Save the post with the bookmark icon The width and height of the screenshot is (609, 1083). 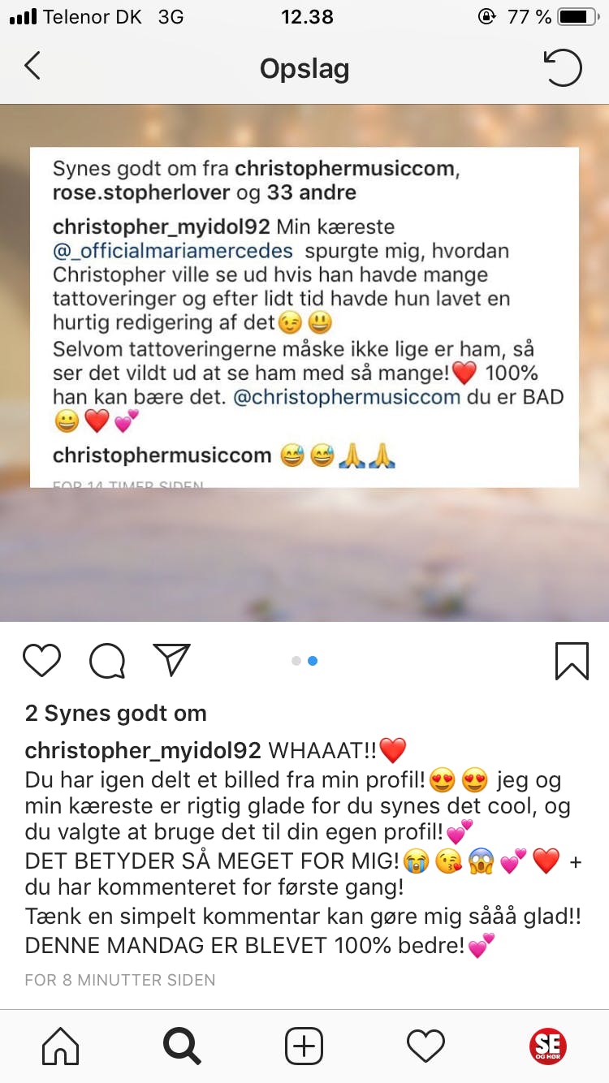coord(572,661)
